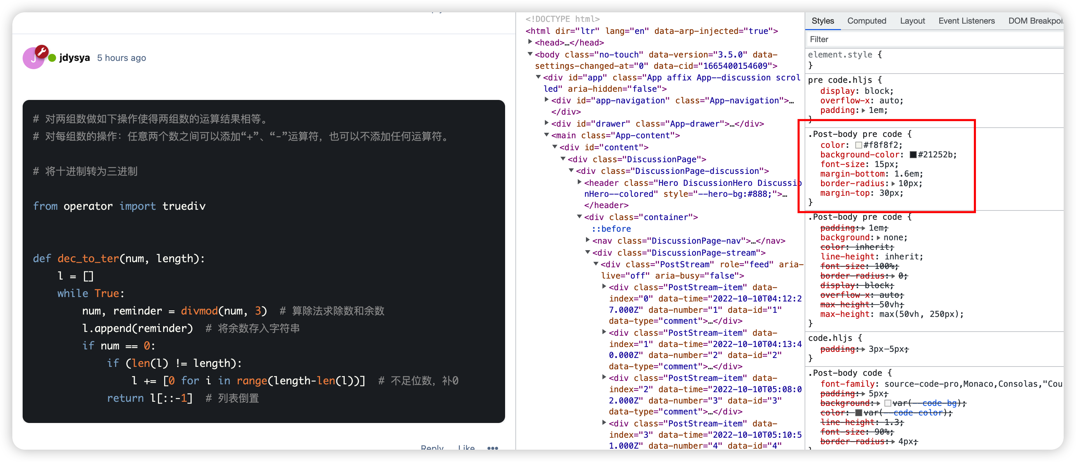Open the #21252b background-color swatch
The width and height of the screenshot is (1076, 462).
[913, 155]
